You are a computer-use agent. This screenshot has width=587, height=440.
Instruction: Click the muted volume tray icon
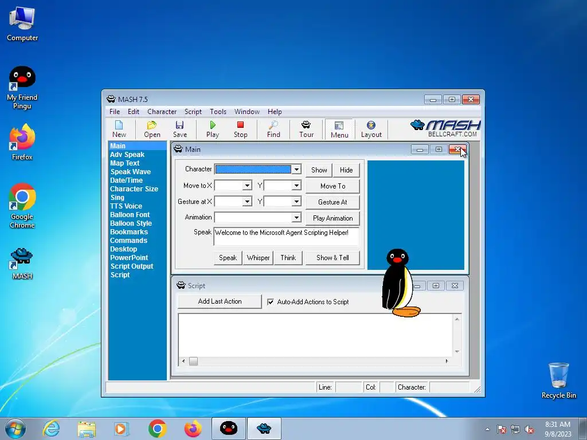(x=529, y=429)
